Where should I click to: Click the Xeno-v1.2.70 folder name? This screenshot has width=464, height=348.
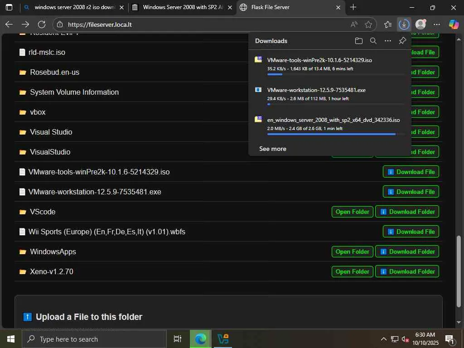[52, 272]
